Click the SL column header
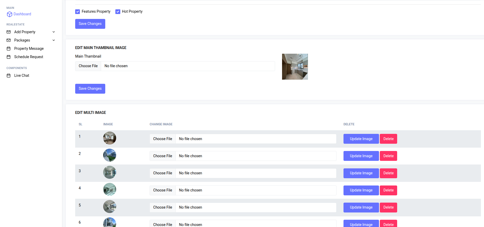 [80, 124]
